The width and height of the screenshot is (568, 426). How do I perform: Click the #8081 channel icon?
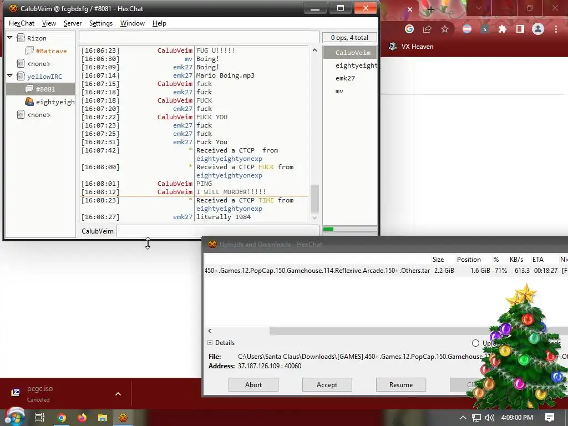pyautogui.click(x=29, y=89)
